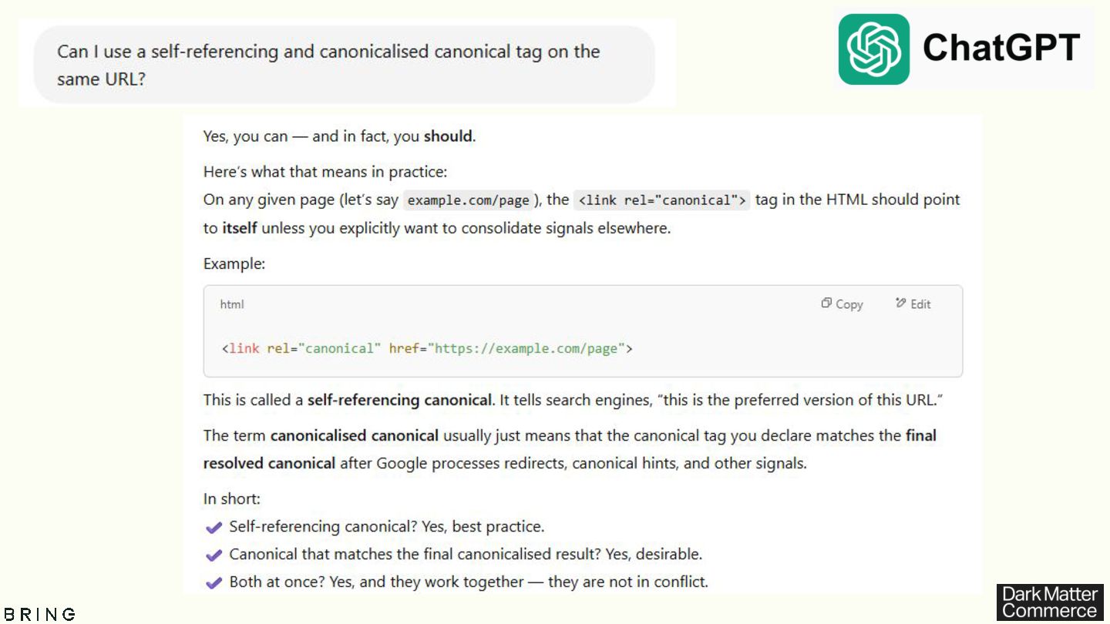Click the bold text self-referencing canonical
This screenshot has height=624, width=1110.
[399, 401]
